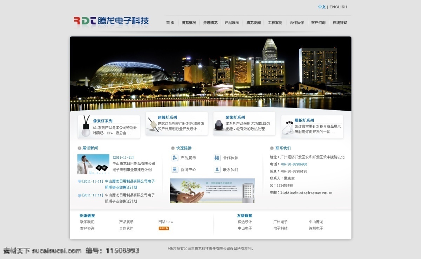Image resolution: width=421 pixels, height=259 pixels.
Task: Click the night city skyline hero banner
Action: pos(210,74)
